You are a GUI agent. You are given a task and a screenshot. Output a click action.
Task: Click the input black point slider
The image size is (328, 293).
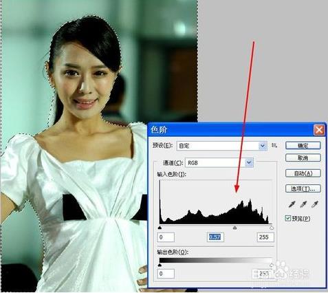[160, 228]
